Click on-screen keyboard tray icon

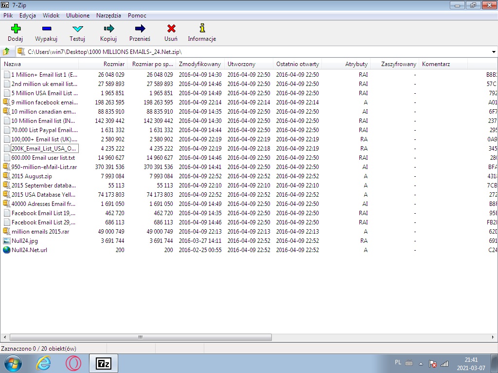coord(409,363)
